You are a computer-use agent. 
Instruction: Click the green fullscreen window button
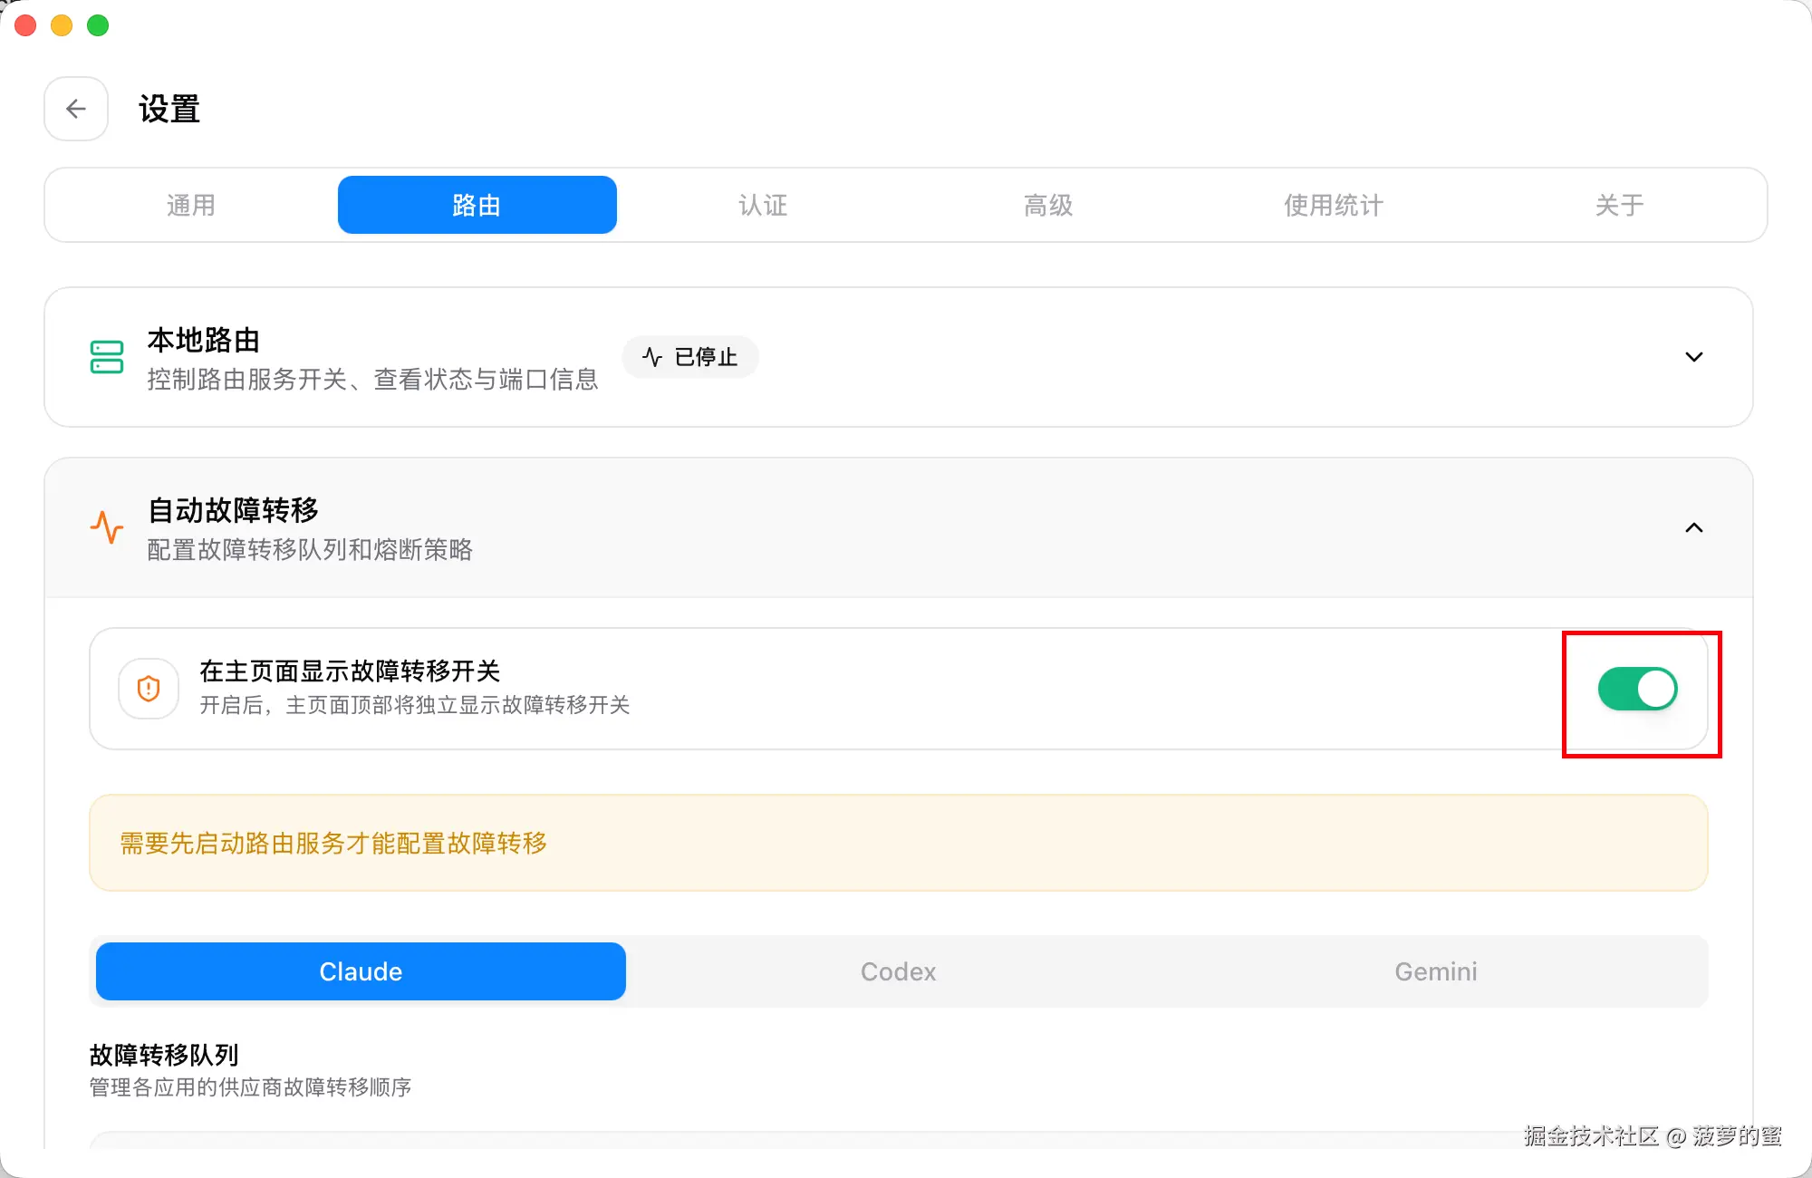(98, 25)
